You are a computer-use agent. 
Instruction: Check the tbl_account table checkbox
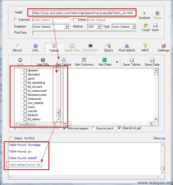(x=25, y=87)
